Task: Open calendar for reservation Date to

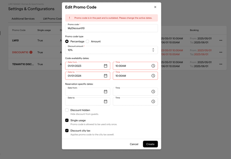Action: pyautogui.click(x=106, y=102)
